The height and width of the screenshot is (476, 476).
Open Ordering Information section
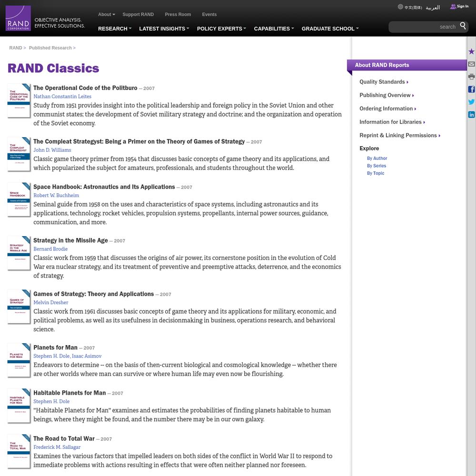[x=387, y=109]
